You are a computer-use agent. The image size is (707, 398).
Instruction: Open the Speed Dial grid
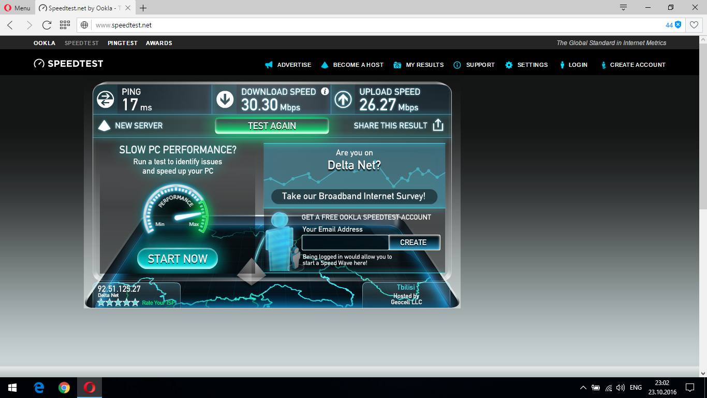[65, 25]
